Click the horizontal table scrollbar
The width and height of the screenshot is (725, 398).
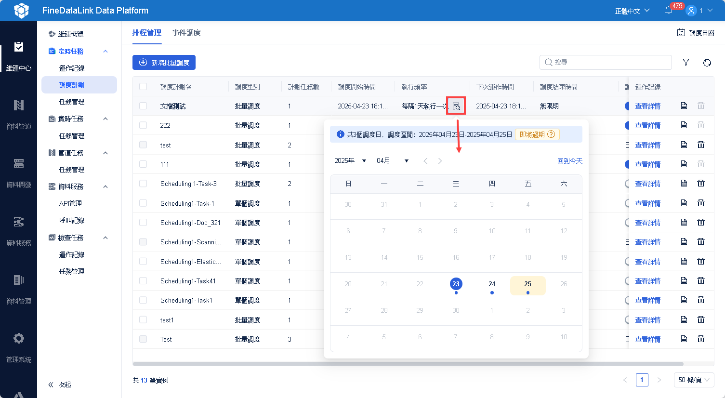pyautogui.click(x=408, y=364)
